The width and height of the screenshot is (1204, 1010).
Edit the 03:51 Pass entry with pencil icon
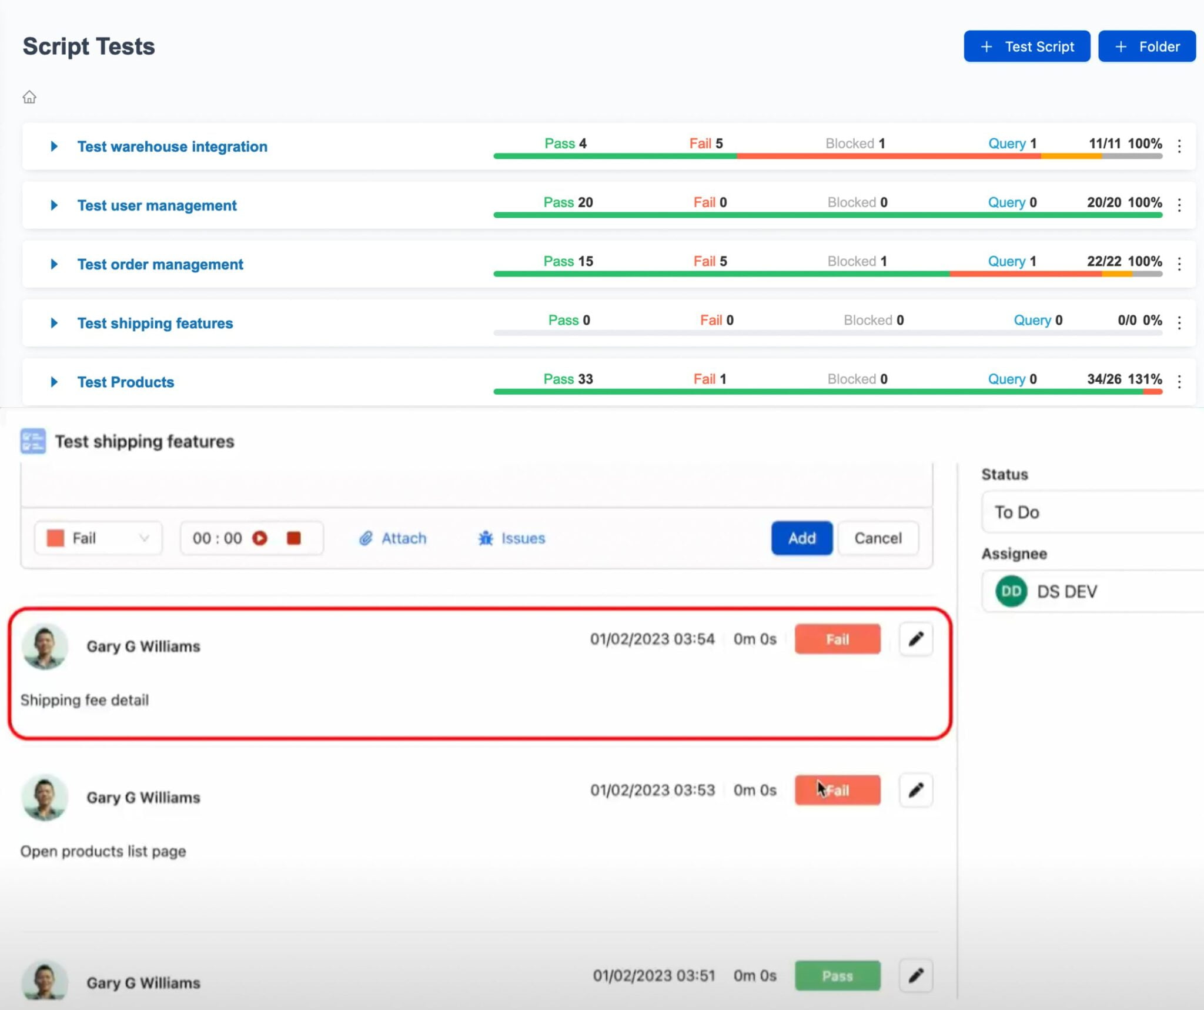916,975
